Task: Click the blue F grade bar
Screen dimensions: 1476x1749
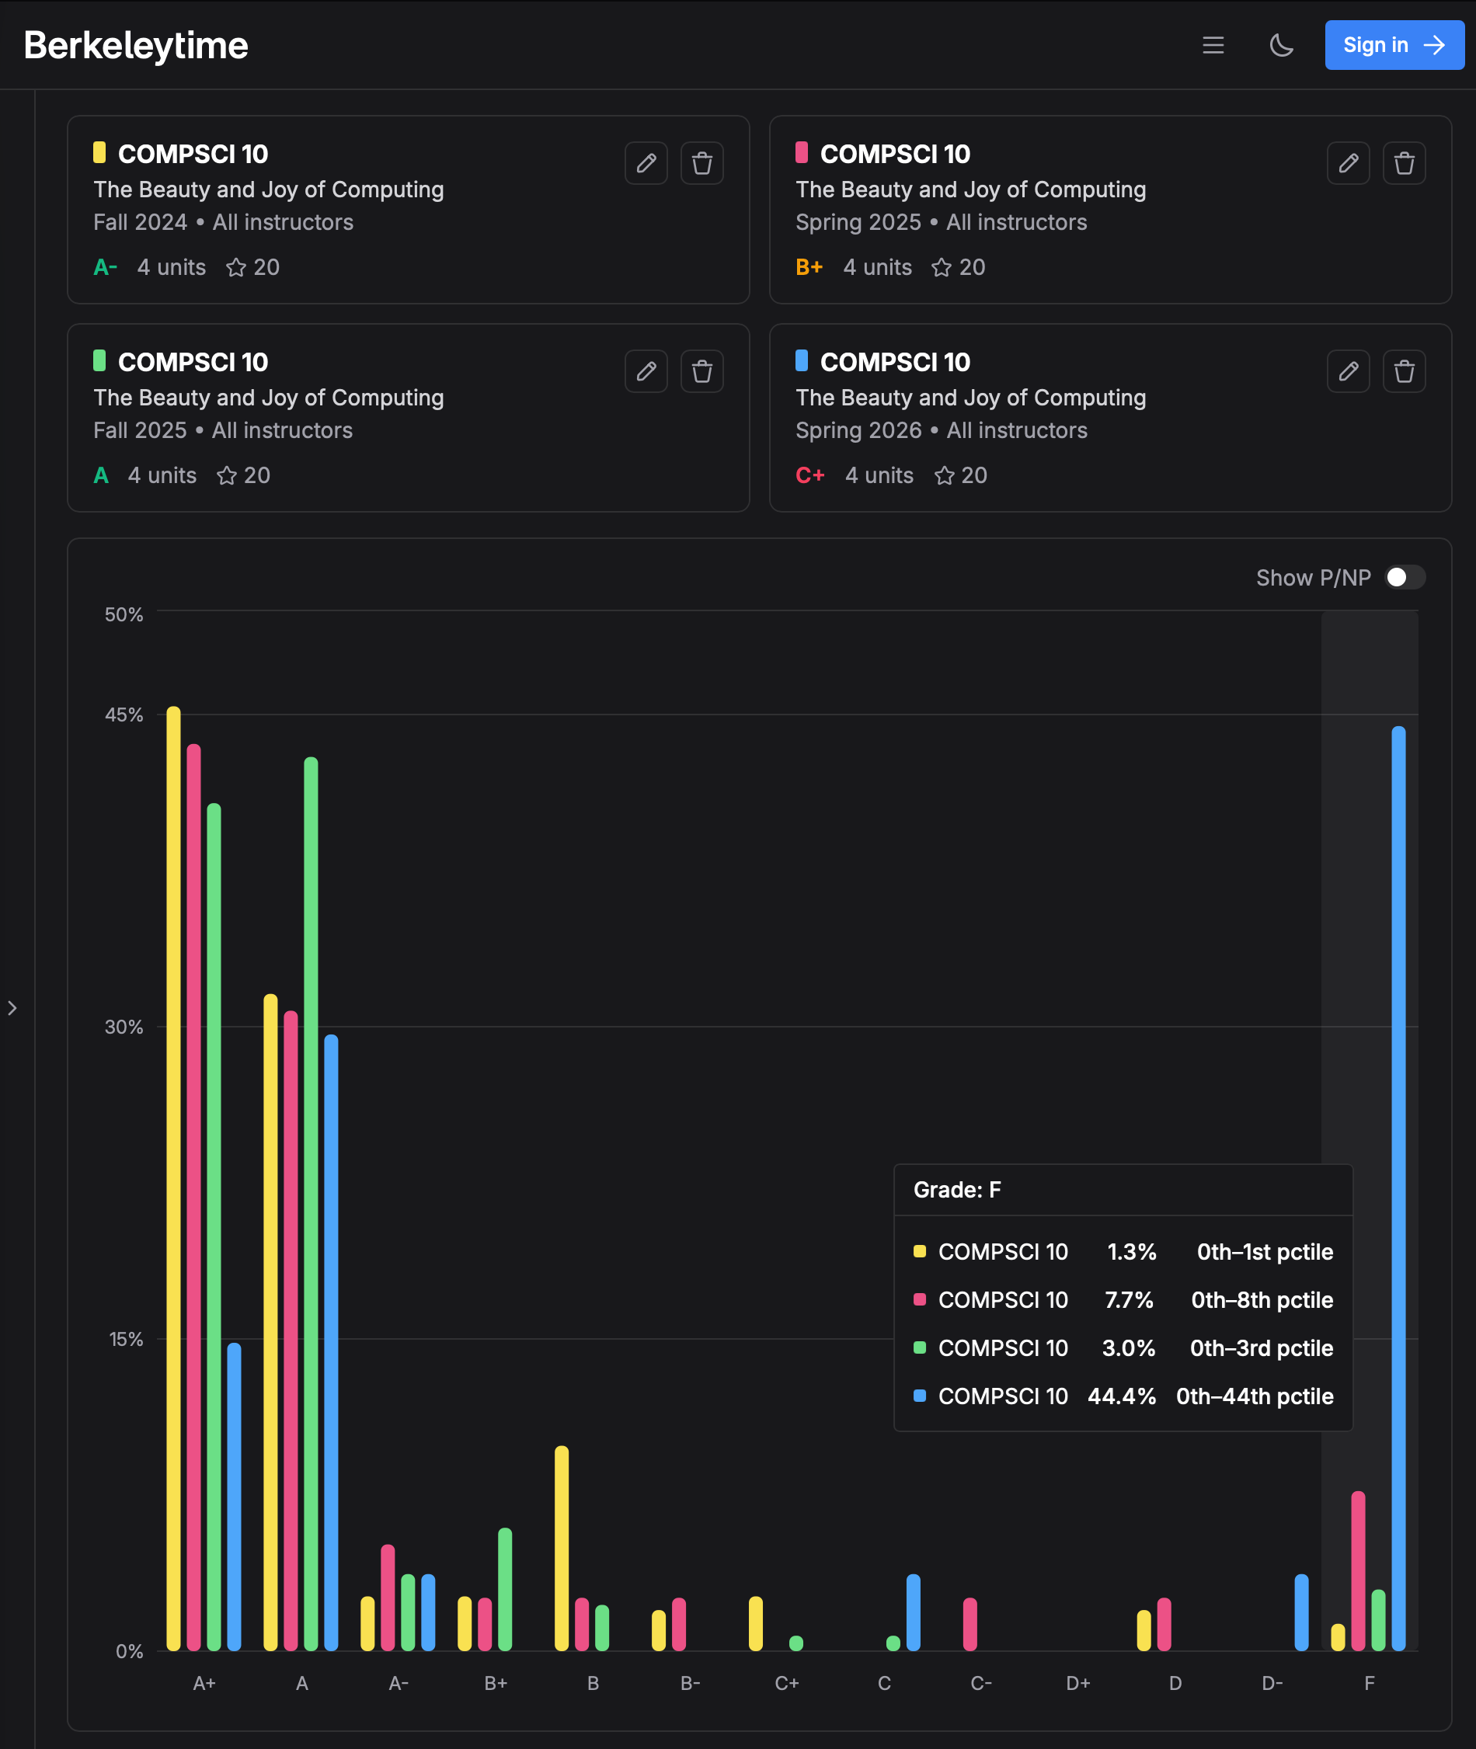Action: [x=1398, y=1187]
